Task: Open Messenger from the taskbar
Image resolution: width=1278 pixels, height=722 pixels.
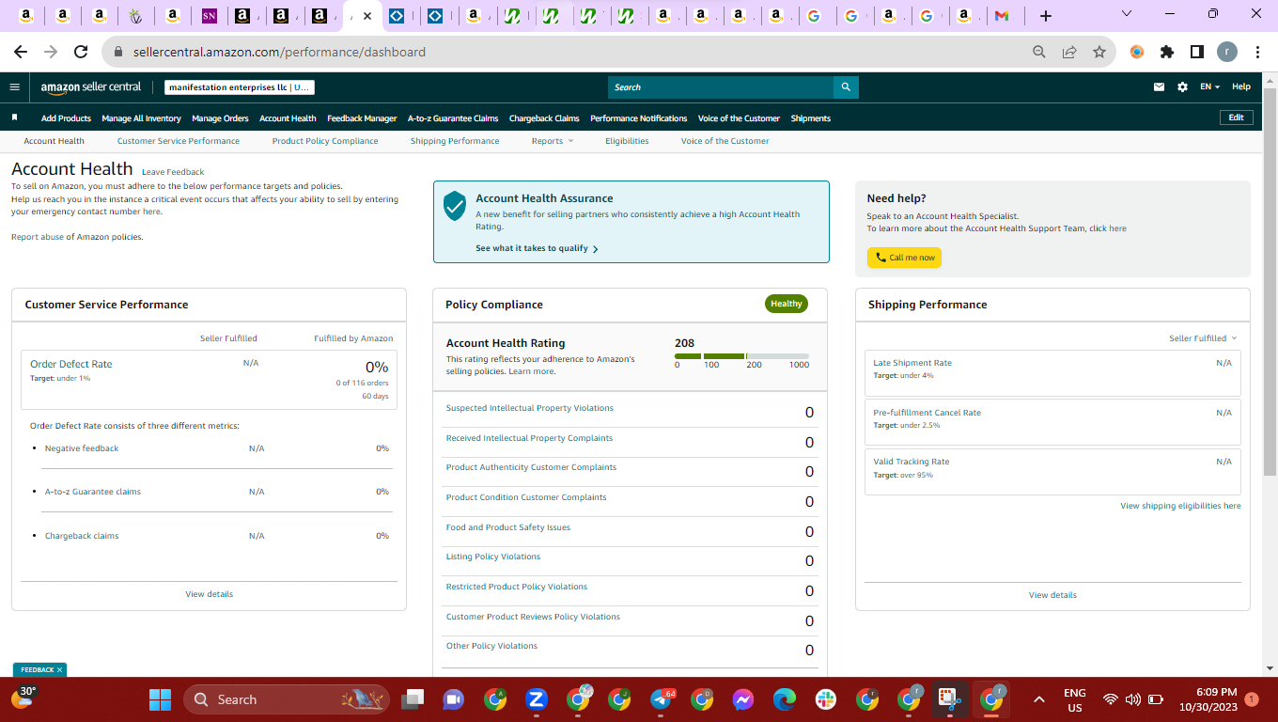Action: click(x=743, y=699)
